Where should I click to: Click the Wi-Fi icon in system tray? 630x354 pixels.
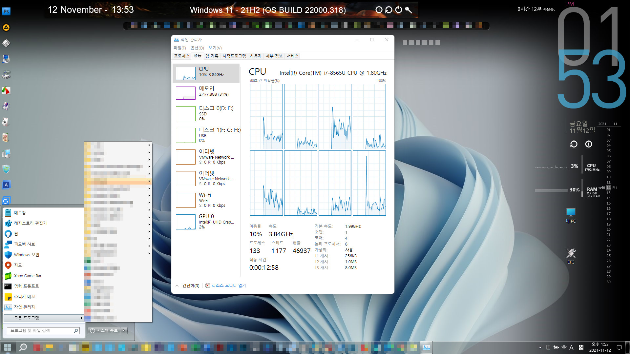(564, 347)
